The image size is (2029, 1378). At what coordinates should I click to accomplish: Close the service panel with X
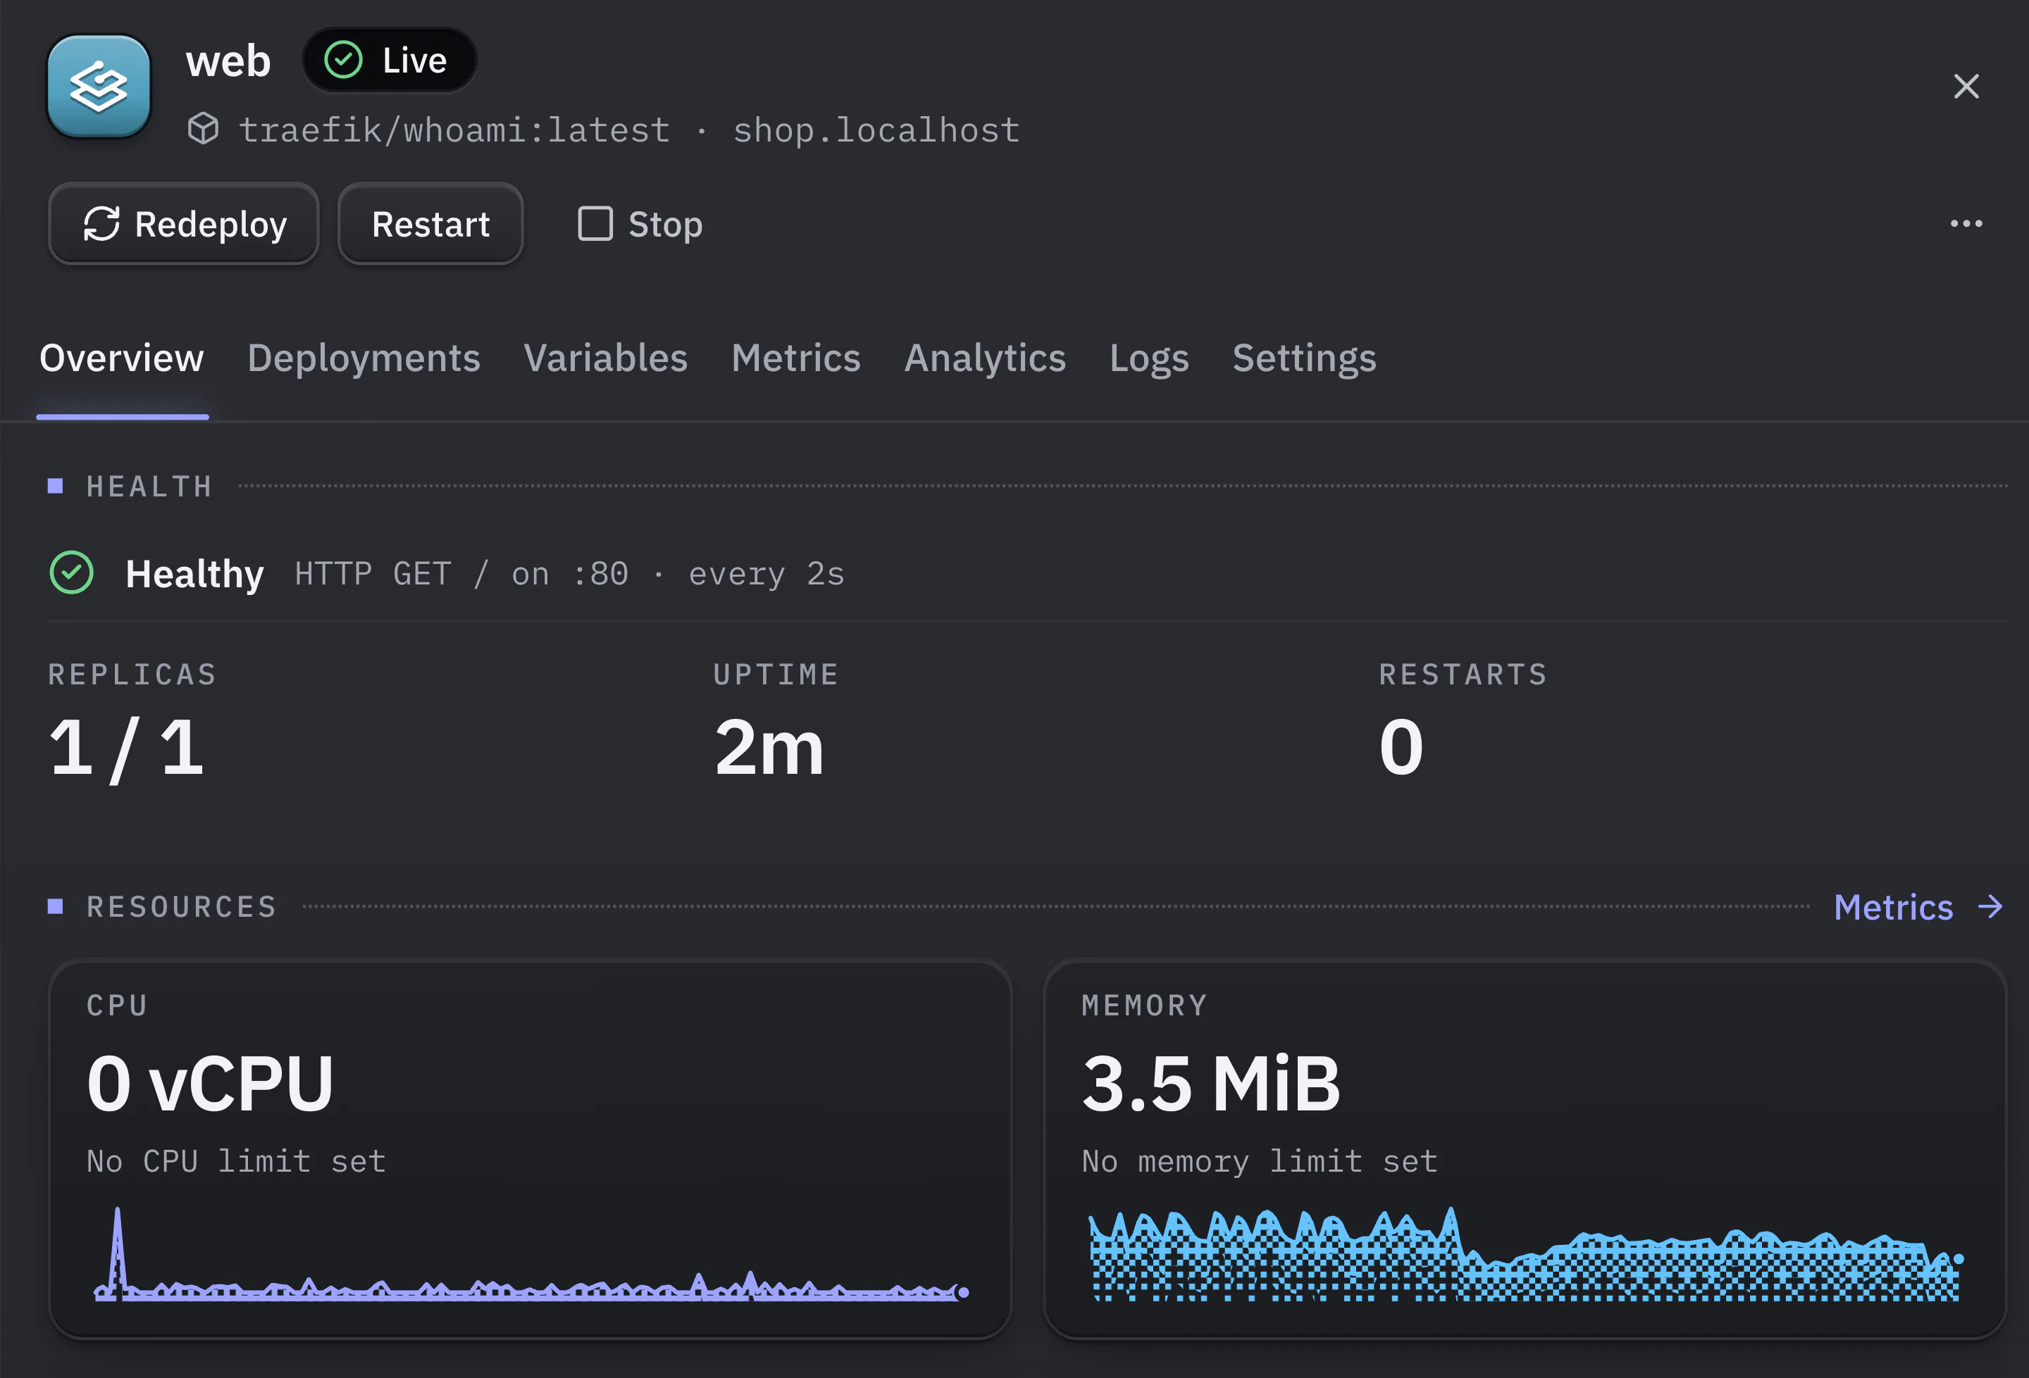pyautogui.click(x=1966, y=87)
